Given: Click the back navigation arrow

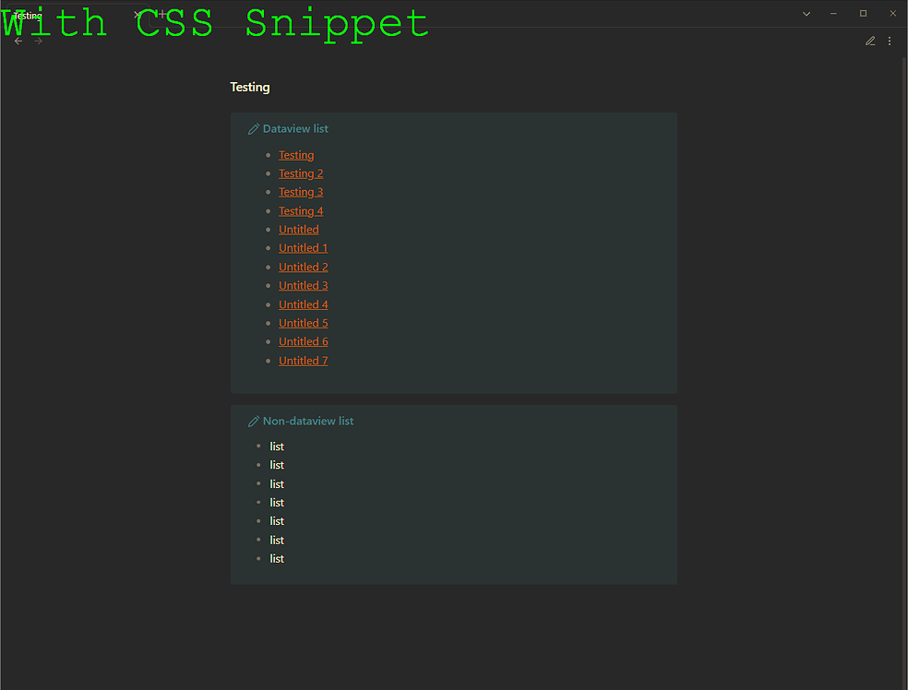Looking at the screenshot, I should pos(18,41).
